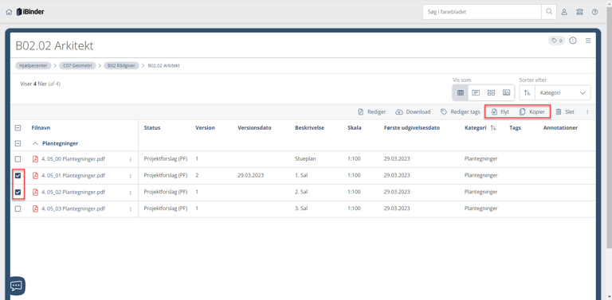This screenshot has width=612, height=300.
Task: Open the user profile icon
Action: 564,12
